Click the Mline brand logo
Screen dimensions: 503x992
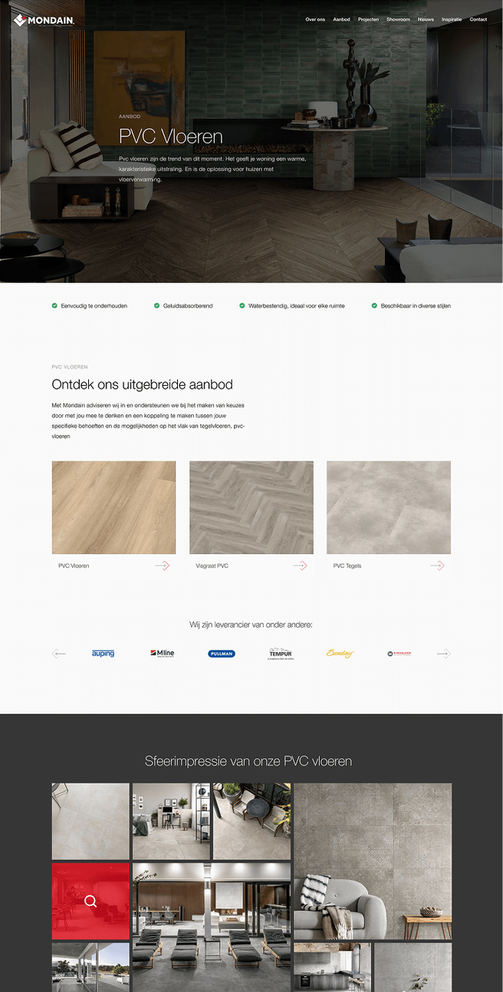coord(163,654)
